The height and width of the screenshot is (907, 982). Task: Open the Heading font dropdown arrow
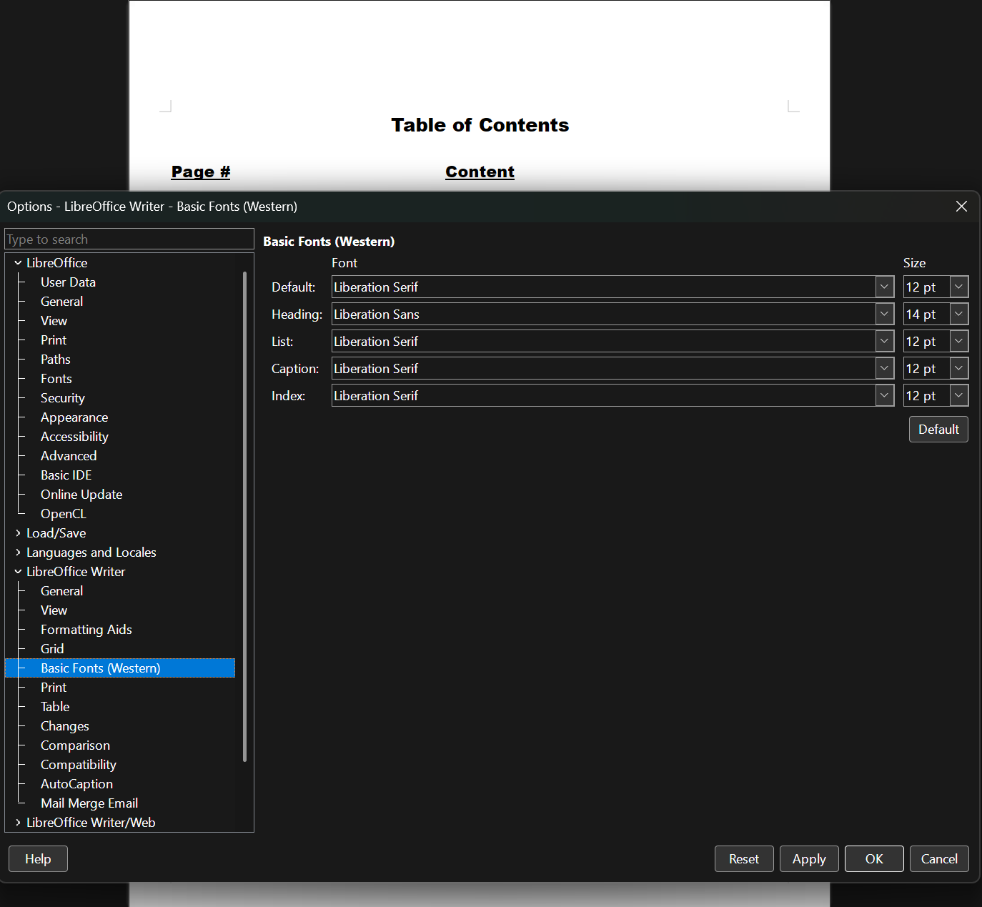(884, 314)
